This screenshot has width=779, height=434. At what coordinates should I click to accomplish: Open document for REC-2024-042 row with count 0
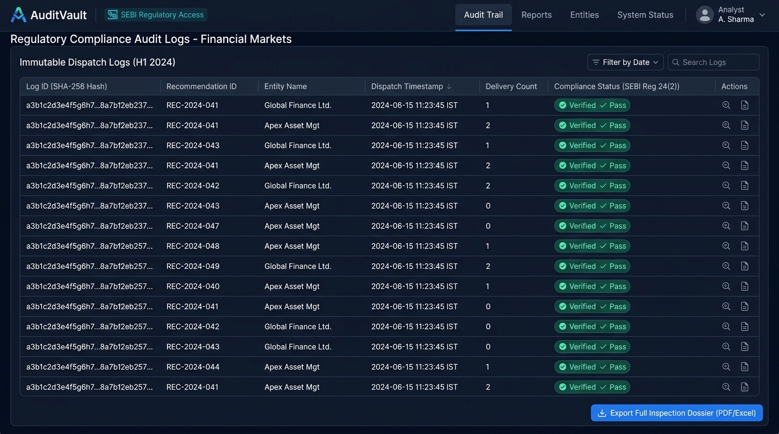point(744,327)
